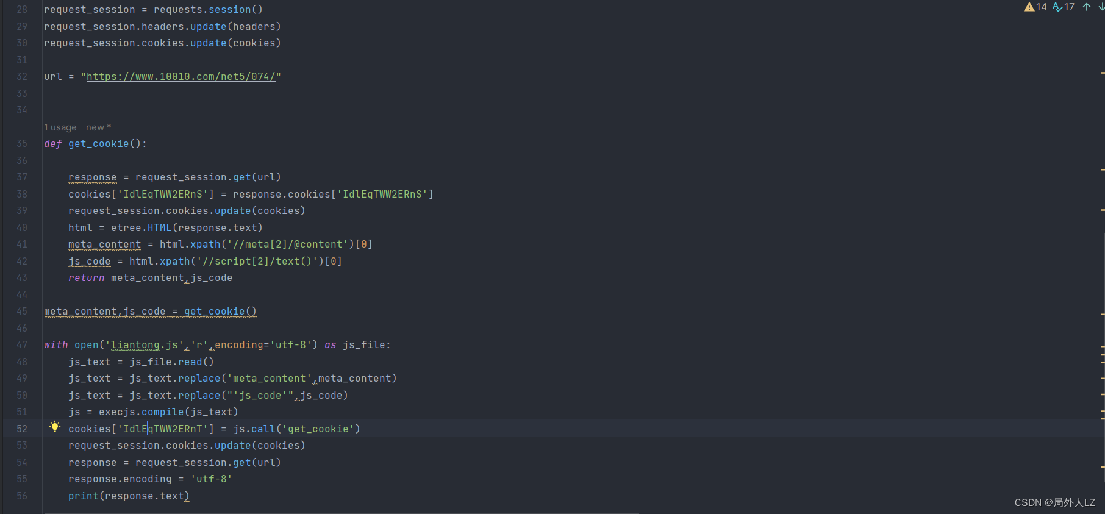Click 'etree.HTML(response.text)' on line 40

click(187, 228)
